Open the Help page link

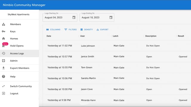pos(19,77)
